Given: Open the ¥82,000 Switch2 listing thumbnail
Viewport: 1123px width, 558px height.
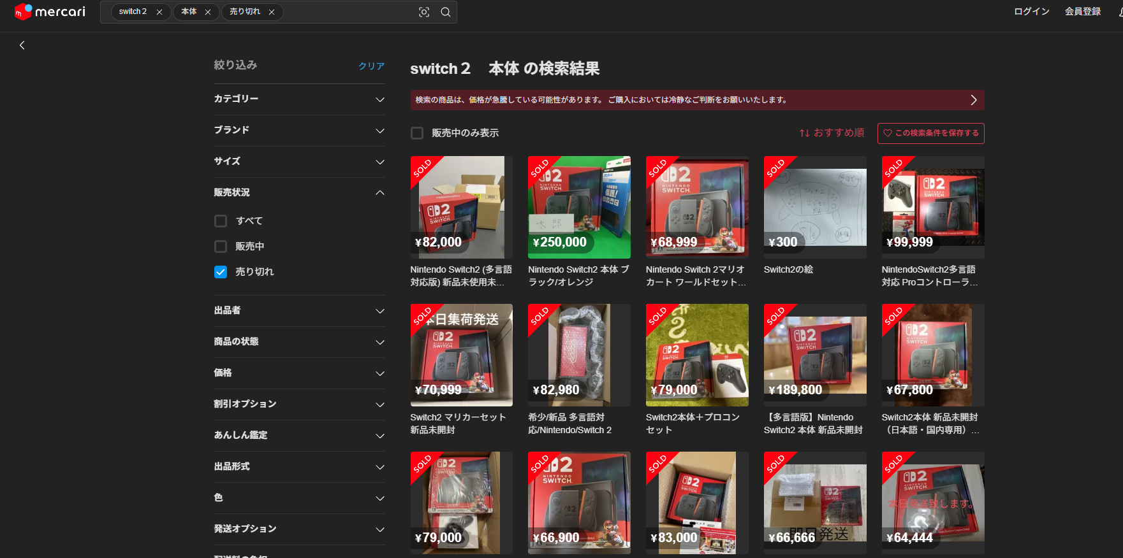Looking at the screenshot, I should (x=461, y=207).
